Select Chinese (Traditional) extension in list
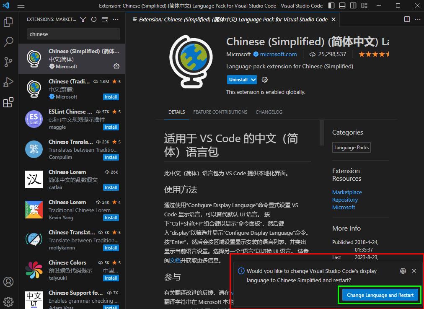Screen dimensions: 424x309 (x=72, y=89)
